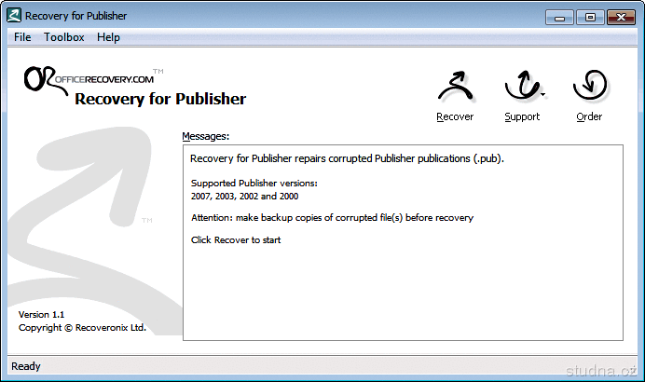Open the File menu
Screen dimensions: 645x382
pos(22,37)
